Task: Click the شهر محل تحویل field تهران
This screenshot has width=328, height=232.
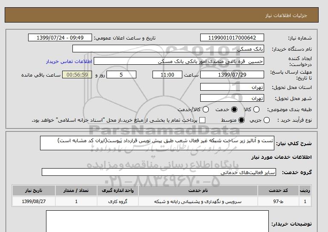Action: [232, 98]
